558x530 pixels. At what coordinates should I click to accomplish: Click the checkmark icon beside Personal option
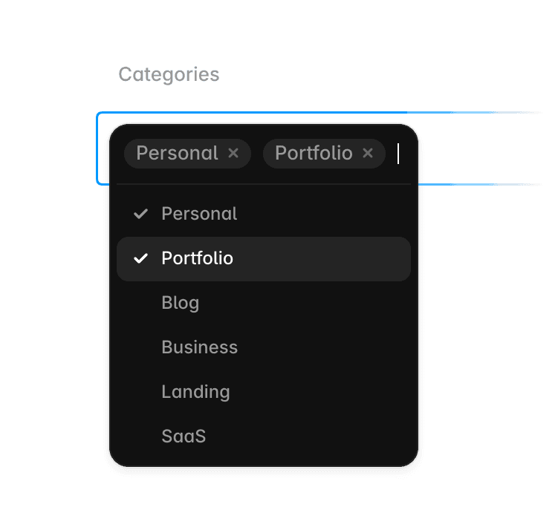coord(140,214)
